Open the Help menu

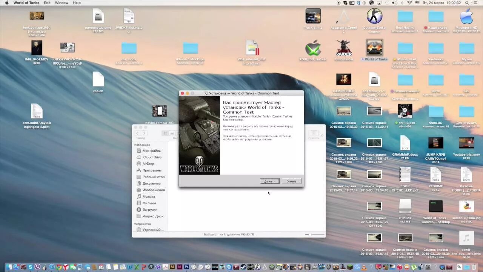coord(77,3)
